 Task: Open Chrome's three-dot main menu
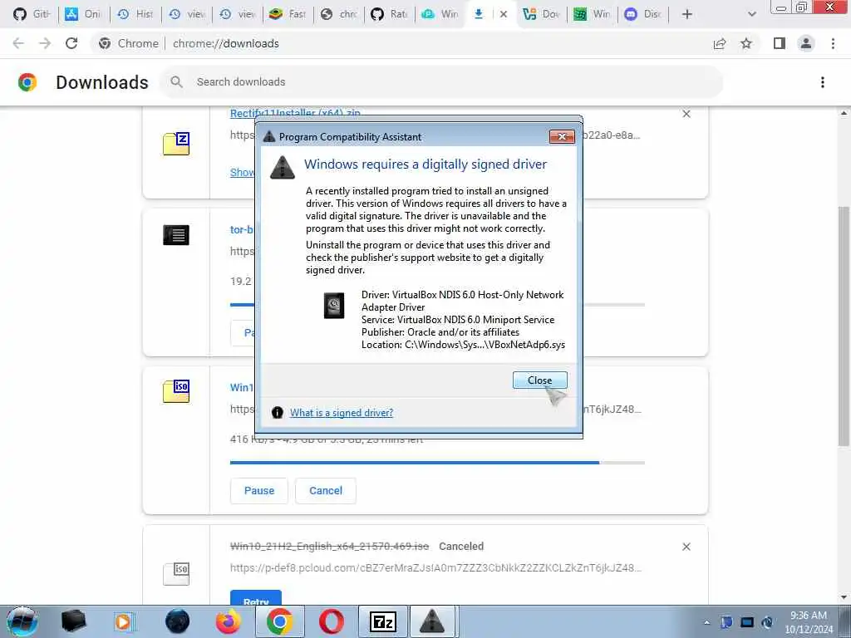[x=833, y=43]
